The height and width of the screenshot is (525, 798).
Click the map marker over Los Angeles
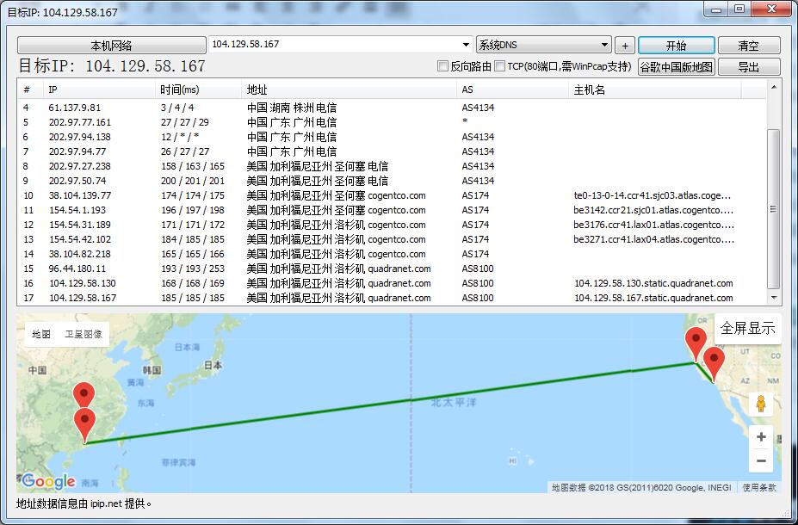(x=714, y=361)
